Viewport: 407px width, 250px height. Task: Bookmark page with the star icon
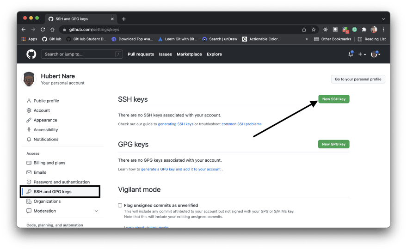pyautogui.click(x=314, y=30)
